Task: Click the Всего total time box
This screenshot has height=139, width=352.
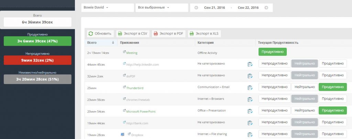Action: point(37,22)
